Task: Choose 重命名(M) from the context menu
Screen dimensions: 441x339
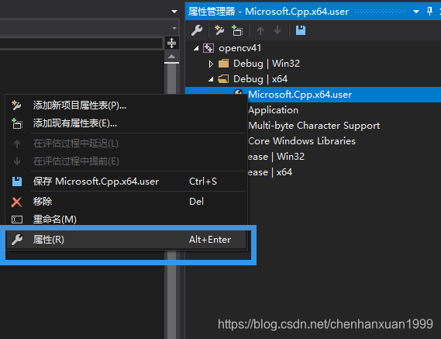Action: (126, 220)
